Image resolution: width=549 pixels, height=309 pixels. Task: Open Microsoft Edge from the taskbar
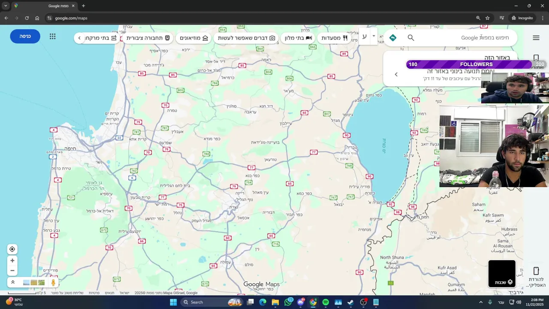263,302
